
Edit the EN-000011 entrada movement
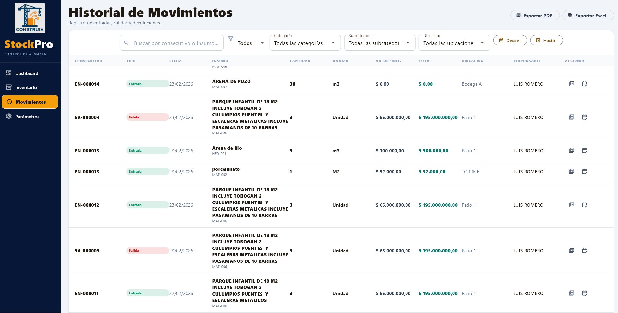point(585,293)
